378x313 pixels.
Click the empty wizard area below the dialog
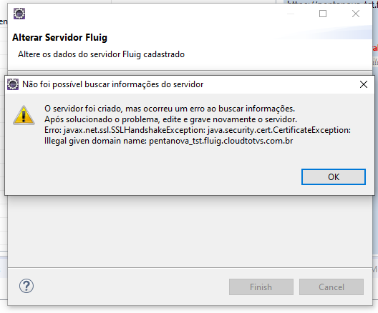[x=190, y=231]
